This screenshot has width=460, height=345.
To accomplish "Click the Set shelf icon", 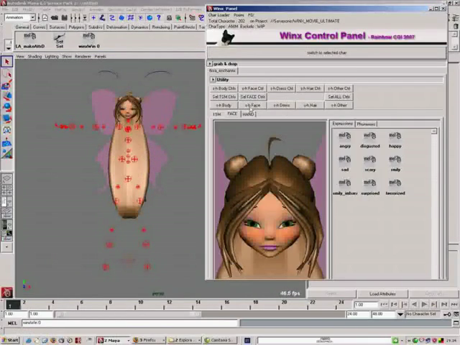I will tap(60, 40).
